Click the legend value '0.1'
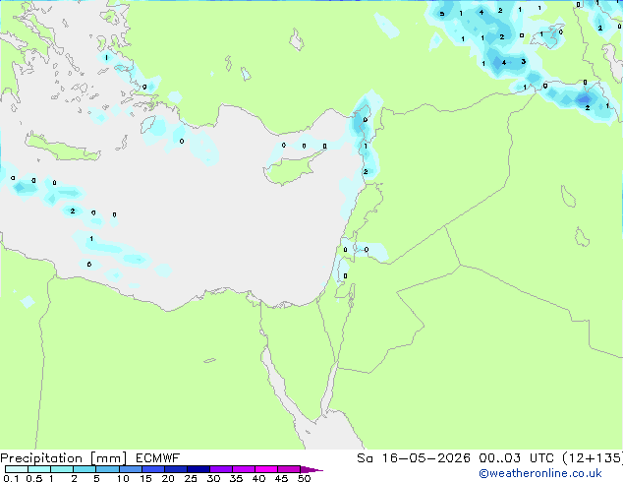 [11, 478]
